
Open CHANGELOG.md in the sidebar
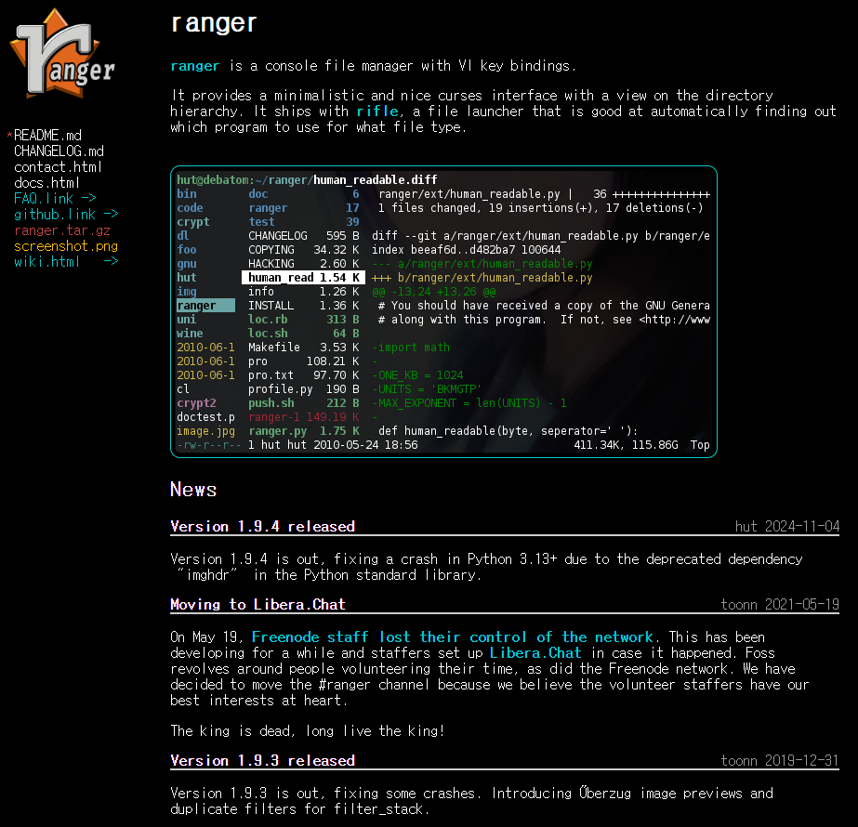point(59,151)
